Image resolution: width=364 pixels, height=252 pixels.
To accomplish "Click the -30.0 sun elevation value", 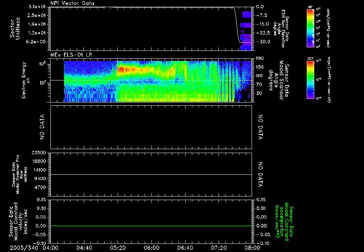I will click(x=263, y=42).
